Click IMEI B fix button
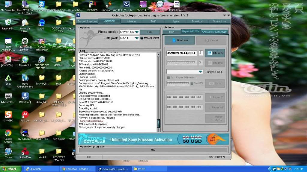Screen dimensions: 307x172 [x=215, y=63]
